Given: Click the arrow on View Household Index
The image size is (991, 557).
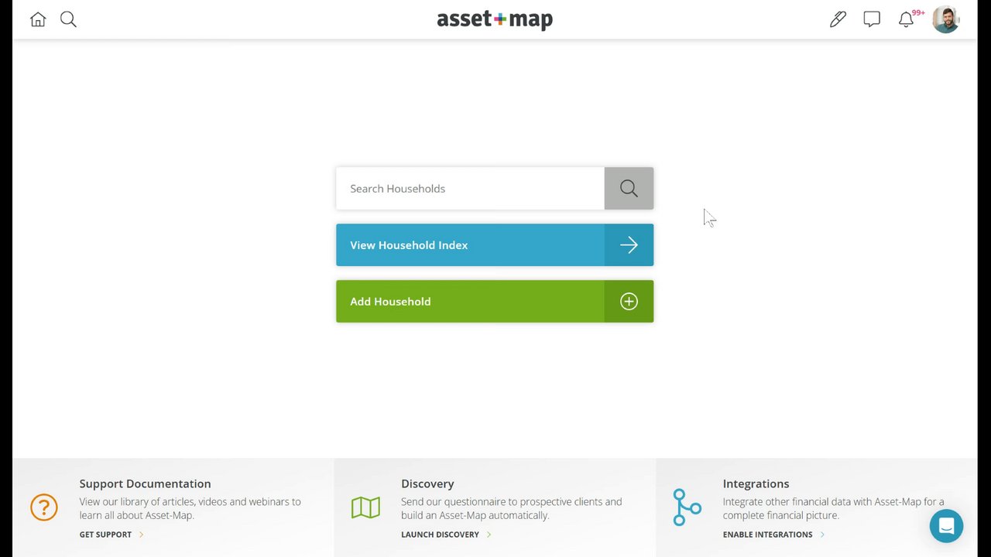Looking at the screenshot, I should [629, 245].
